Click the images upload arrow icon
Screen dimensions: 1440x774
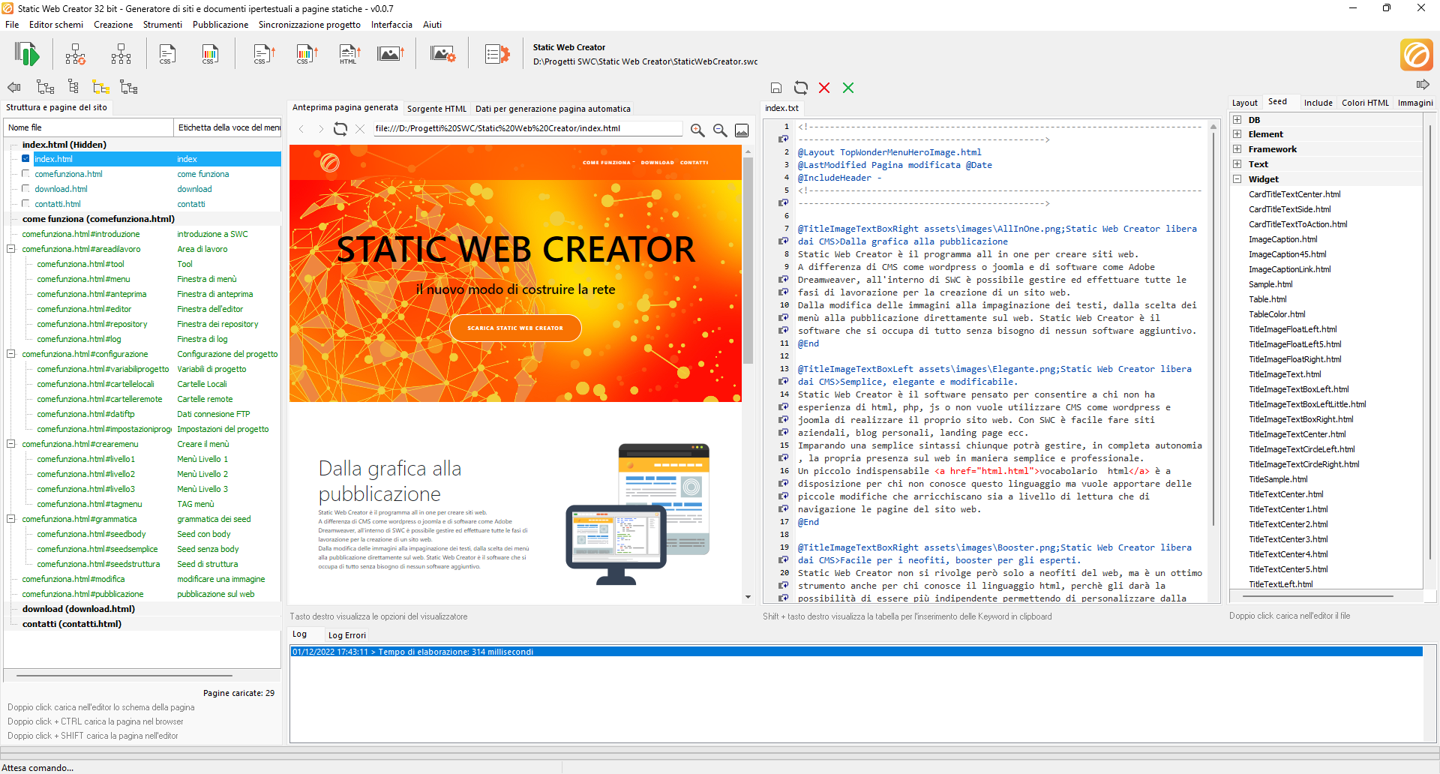tap(391, 54)
